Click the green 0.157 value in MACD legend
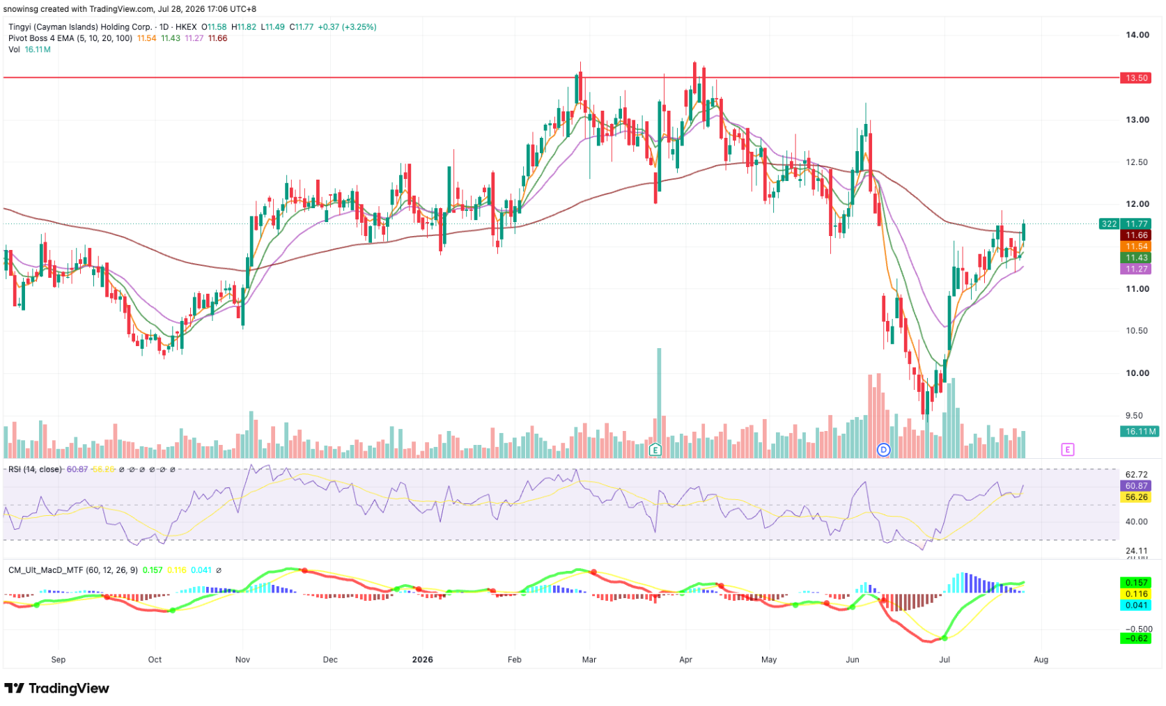The height and width of the screenshot is (706, 1166). [x=153, y=570]
